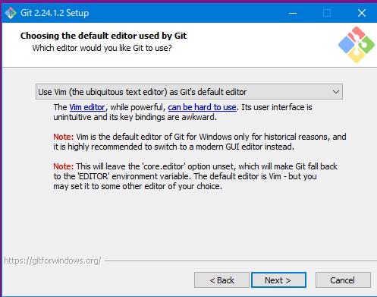The image size is (377, 297).
Task: Click the 'EDITOR' environment variable sentence
Action: 185,176
